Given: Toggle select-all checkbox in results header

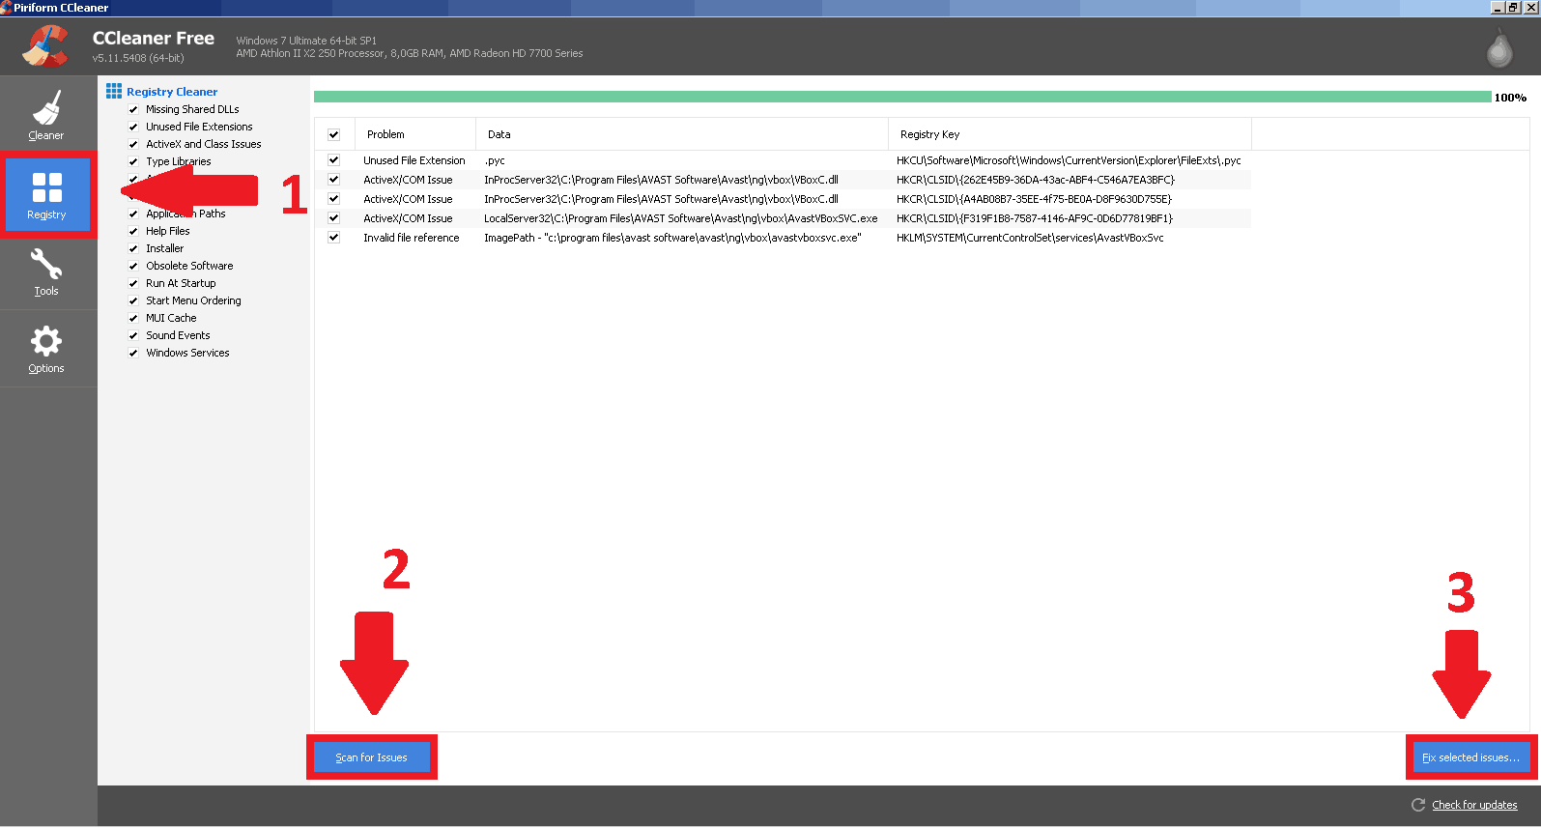Looking at the screenshot, I should [333, 134].
